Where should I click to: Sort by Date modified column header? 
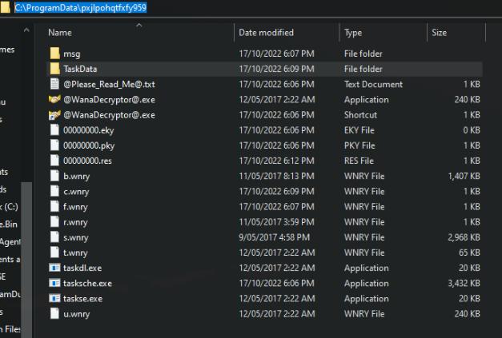tap(266, 33)
